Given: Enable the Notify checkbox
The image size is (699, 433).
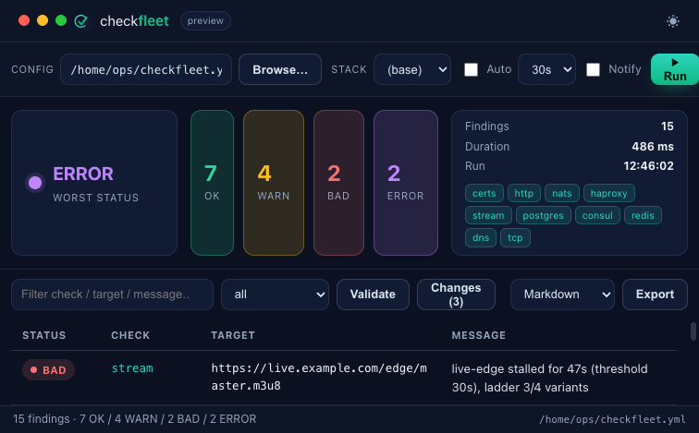Looking at the screenshot, I should coord(593,69).
